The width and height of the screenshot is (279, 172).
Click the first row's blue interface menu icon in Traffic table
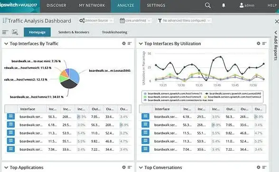click(11, 116)
